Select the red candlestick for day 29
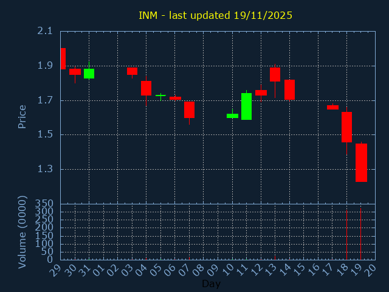Screen dimensions: 389x292 (63, 58)
